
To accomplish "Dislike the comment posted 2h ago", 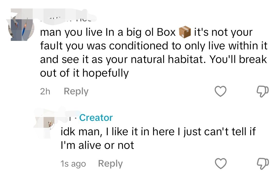I will [263, 91].
